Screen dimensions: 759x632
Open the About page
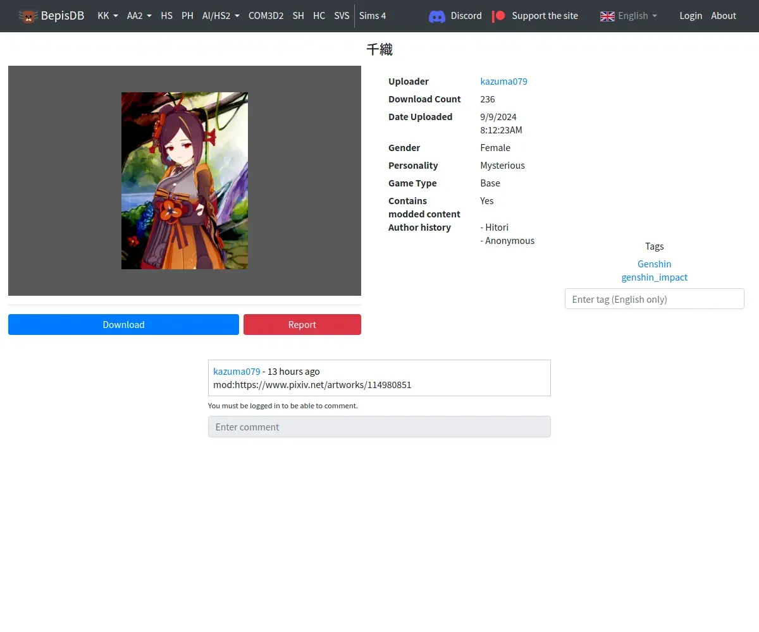(x=724, y=16)
